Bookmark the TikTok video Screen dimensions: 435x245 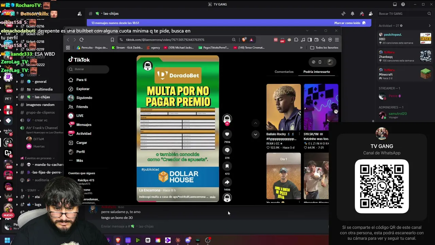pos(227,166)
